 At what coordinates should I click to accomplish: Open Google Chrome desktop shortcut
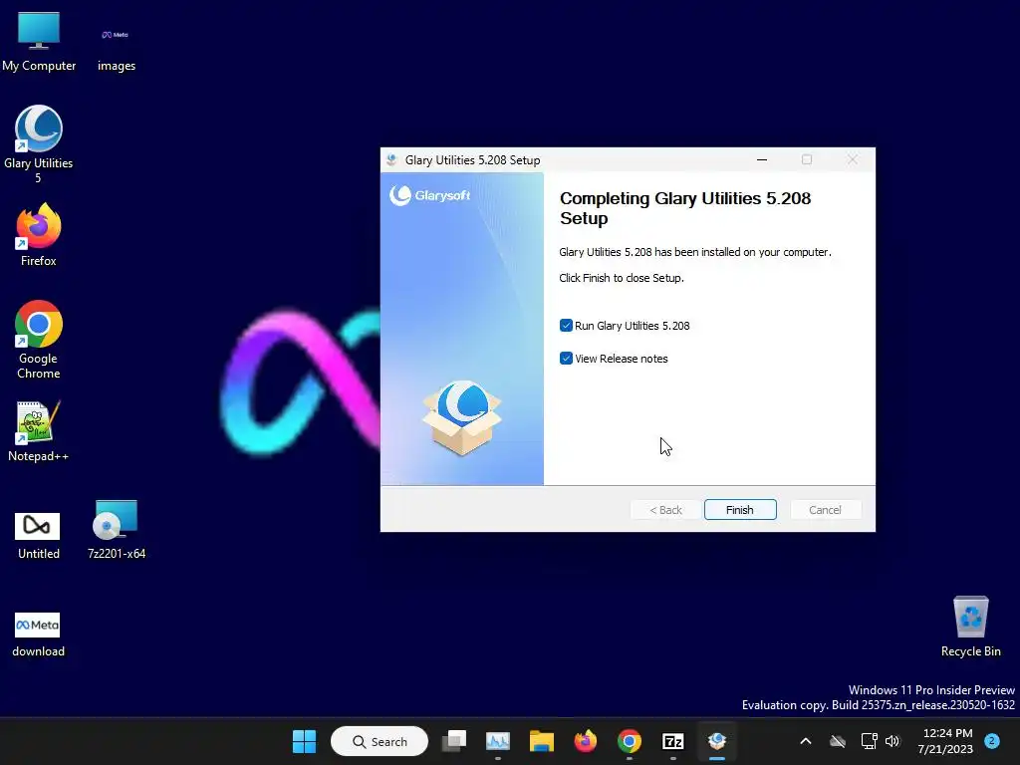(x=39, y=340)
